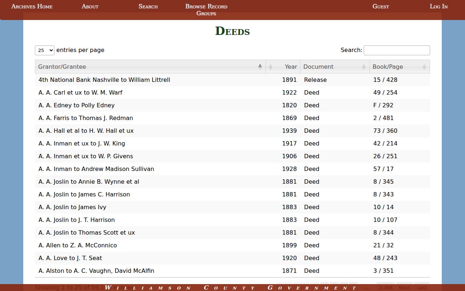Click Book/Page value 73 / 360
The image size is (465, 291).
pyautogui.click(x=385, y=131)
